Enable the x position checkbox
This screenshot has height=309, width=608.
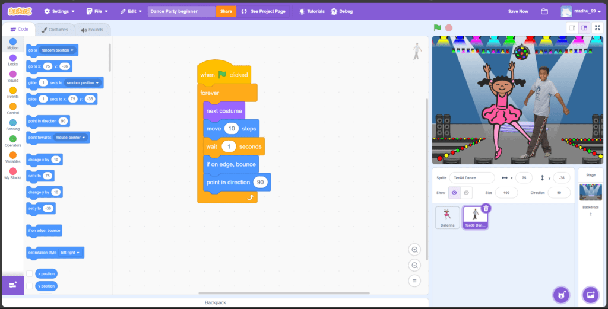(x=30, y=273)
